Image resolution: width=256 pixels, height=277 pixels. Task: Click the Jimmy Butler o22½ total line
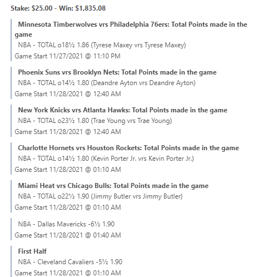tap(100, 196)
